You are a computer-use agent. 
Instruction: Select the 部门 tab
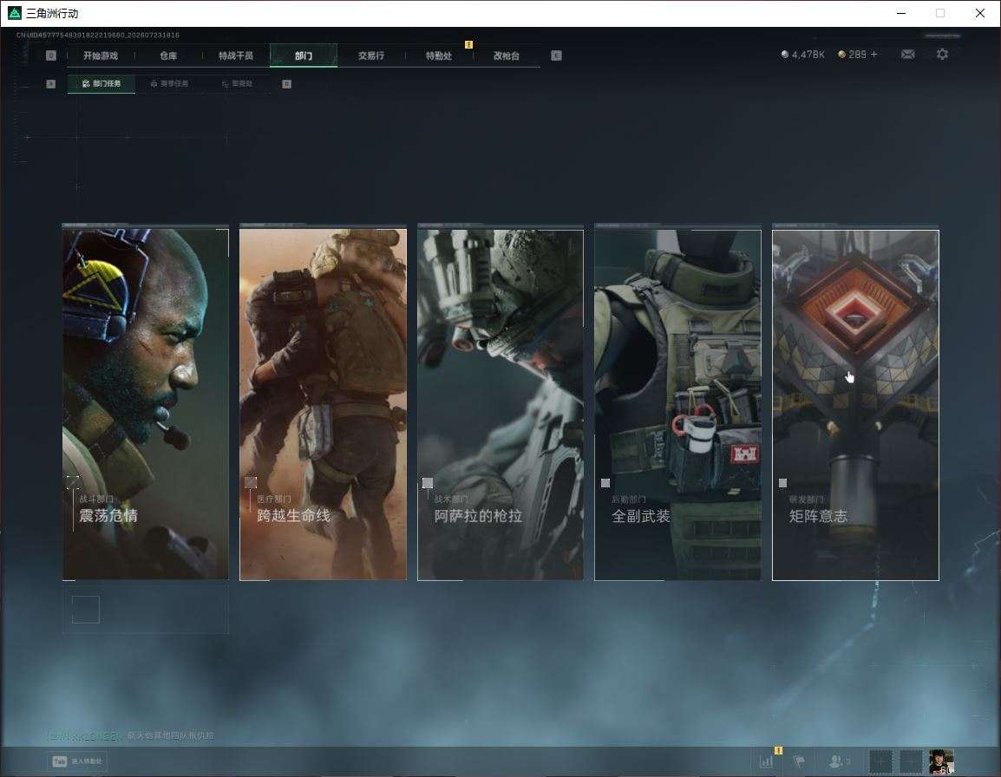tap(304, 55)
